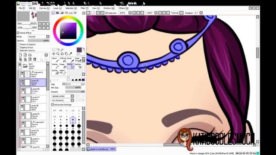This screenshot has width=276, height=155.
Task: Toggle the Selection checkbox in toolbar
Action: pyautogui.click(x=107, y=13)
